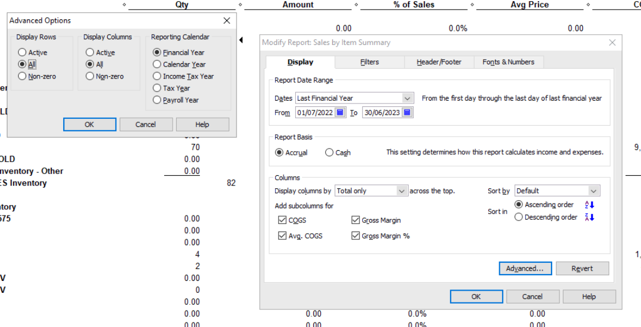Click the From date field 01/07/2022

click(x=315, y=112)
